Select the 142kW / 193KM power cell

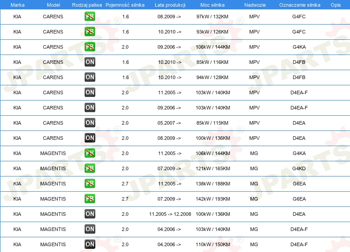[x=213, y=199]
